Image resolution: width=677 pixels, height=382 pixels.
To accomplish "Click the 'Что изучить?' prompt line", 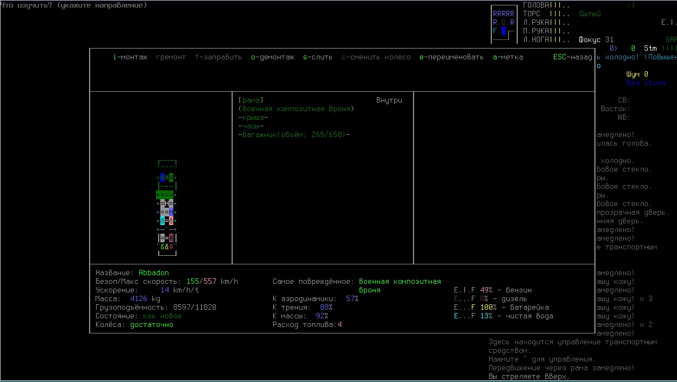I will point(73,5).
